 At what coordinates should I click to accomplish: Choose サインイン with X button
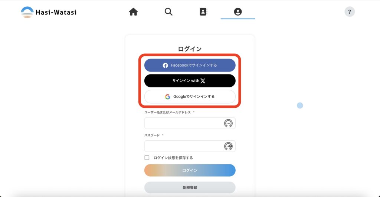(x=190, y=81)
